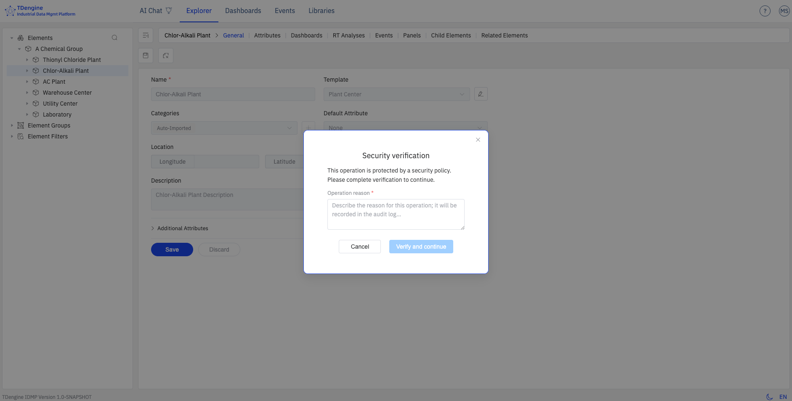Open the help question mark icon
This screenshot has width=792, height=401.
tap(765, 11)
